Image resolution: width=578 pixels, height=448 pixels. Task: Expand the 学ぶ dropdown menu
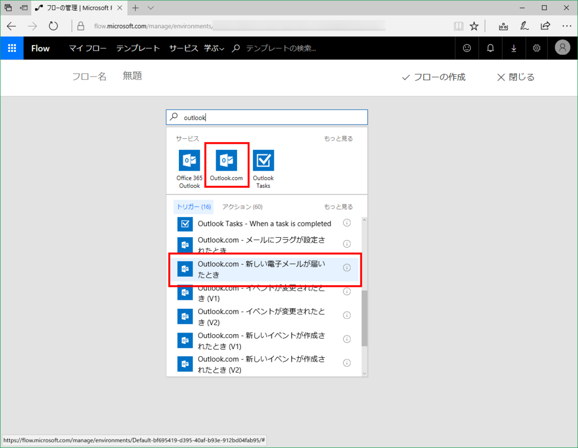coord(214,48)
